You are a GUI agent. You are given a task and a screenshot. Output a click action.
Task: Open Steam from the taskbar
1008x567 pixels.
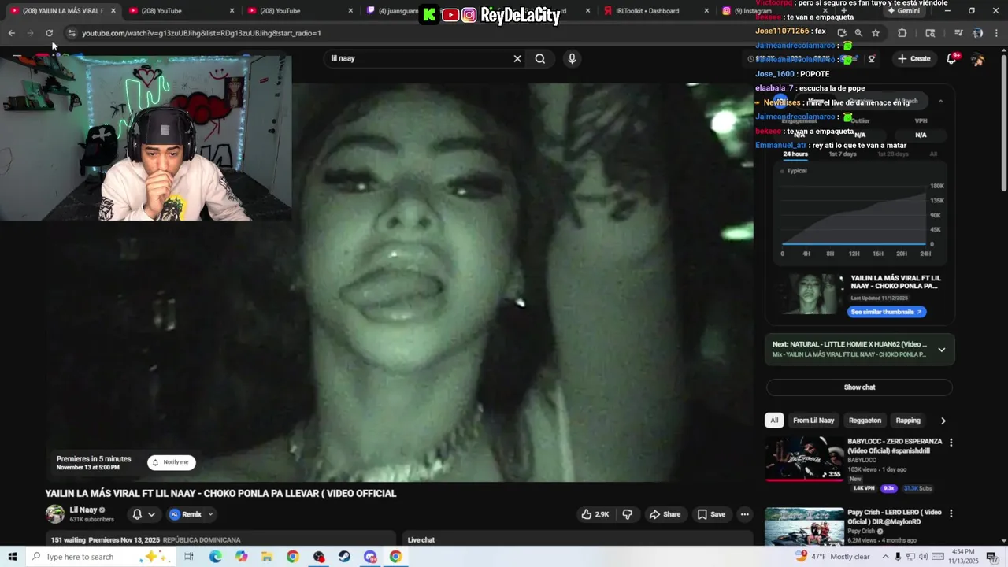(x=344, y=557)
